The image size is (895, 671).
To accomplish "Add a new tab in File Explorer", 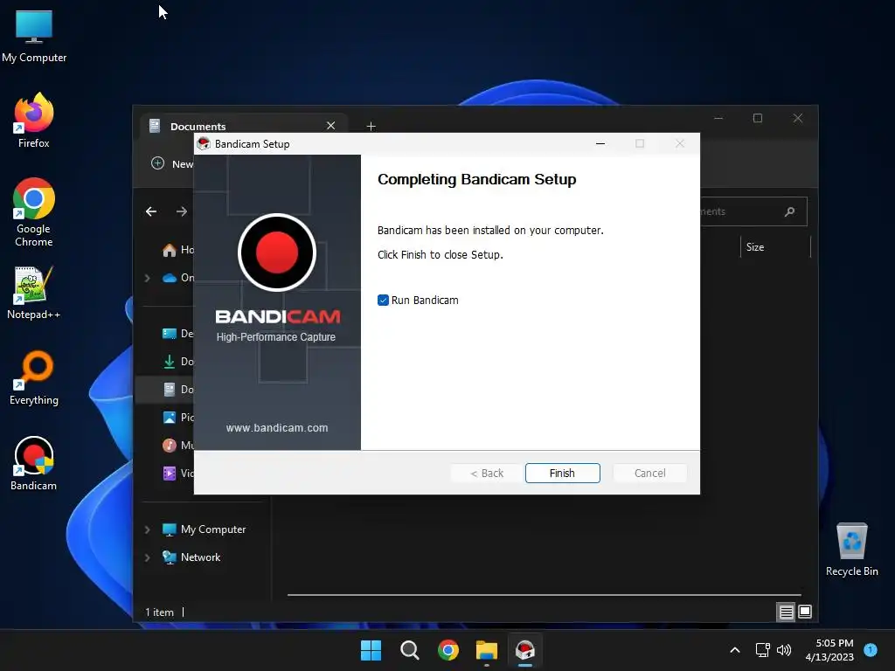I will pos(371,126).
